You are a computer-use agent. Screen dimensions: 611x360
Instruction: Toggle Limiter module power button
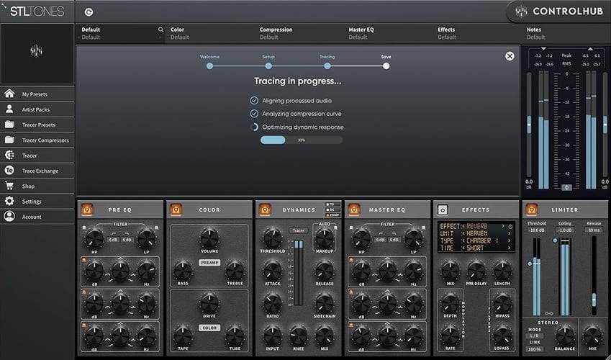[532, 210]
